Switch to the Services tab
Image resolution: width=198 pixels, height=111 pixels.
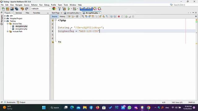[19, 13]
